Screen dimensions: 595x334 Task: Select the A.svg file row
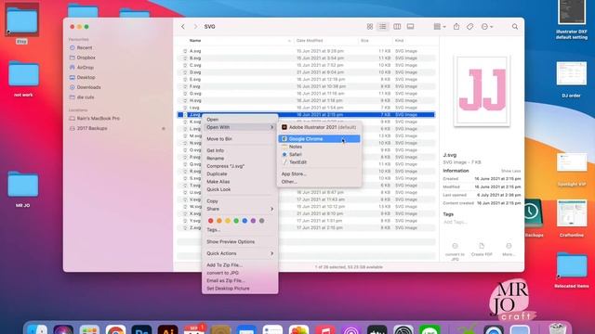coord(306,51)
